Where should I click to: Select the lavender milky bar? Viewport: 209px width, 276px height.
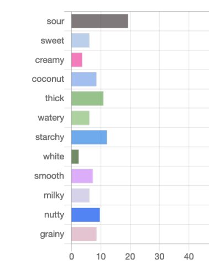[80, 195]
